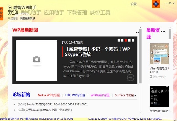Image resolution: width=177 pixels, height=121 pixels.
Task: Click the 论坛新帖 heading
Action: point(21,94)
